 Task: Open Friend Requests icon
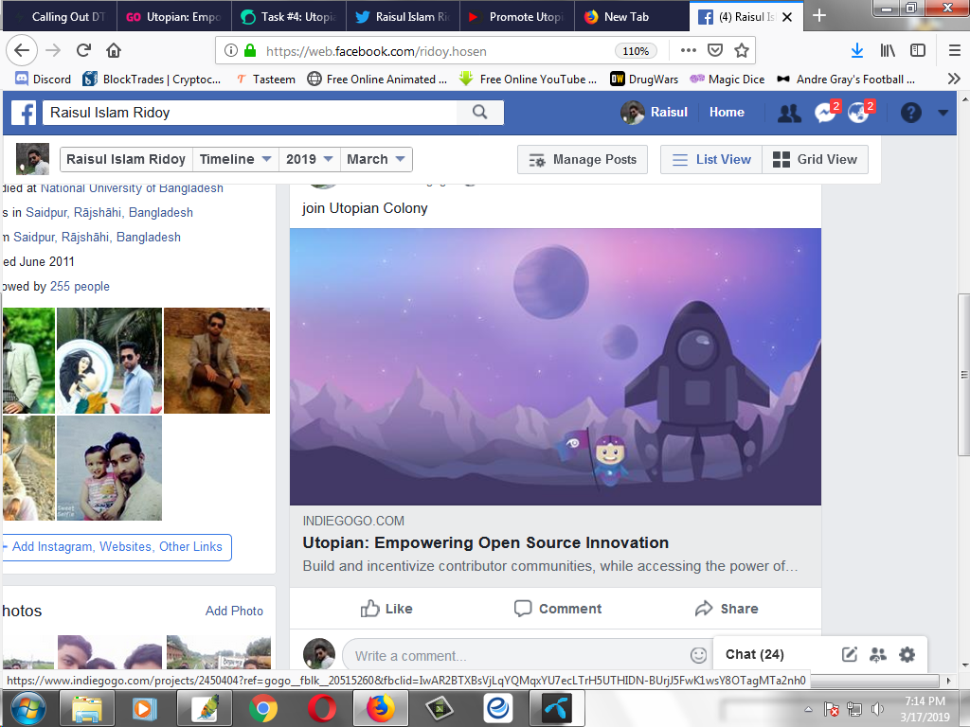click(x=789, y=113)
